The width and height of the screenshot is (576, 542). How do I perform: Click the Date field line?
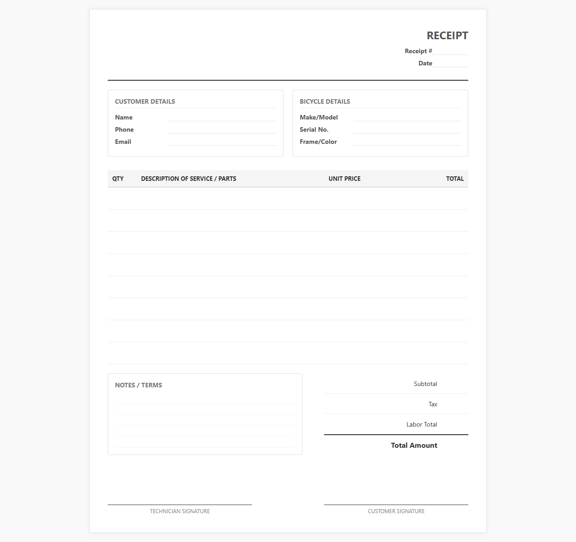tap(450, 63)
